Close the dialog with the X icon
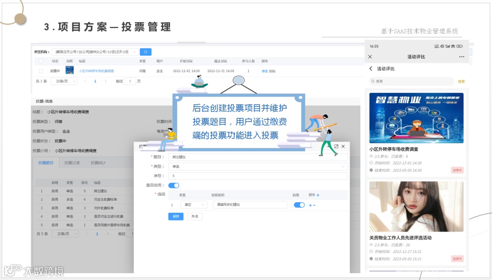Image resolution: width=492 pixels, height=280 pixels. [x=343, y=147]
